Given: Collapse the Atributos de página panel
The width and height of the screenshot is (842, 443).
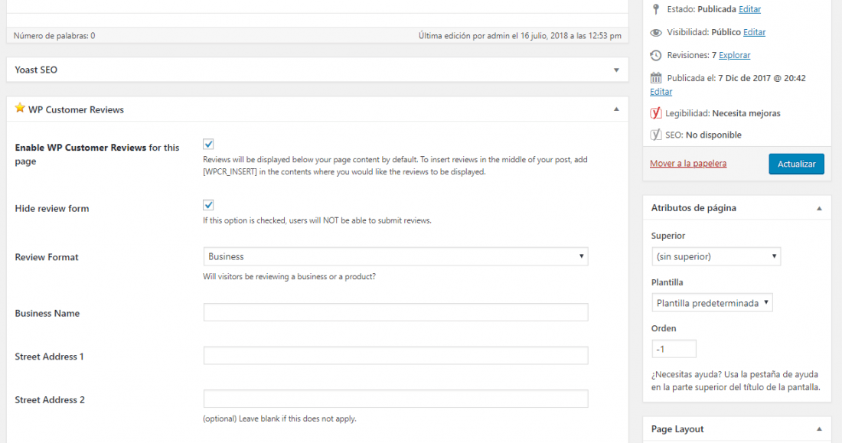Looking at the screenshot, I should 820,208.
